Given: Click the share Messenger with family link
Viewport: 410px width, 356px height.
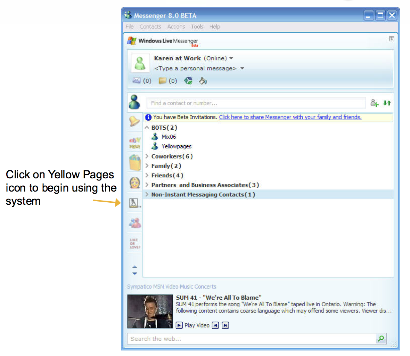Looking at the screenshot, I should pyautogui.click(x=290, y=117).
